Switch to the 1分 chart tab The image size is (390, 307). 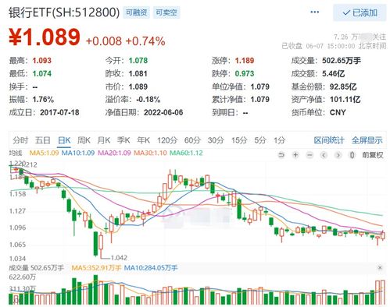click(279, 140)
